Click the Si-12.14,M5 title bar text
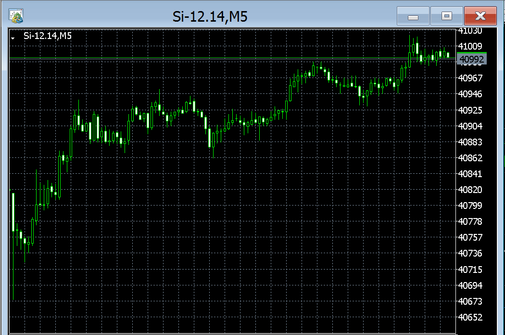The width and height of the screenshot is (505, 335). 210,17
